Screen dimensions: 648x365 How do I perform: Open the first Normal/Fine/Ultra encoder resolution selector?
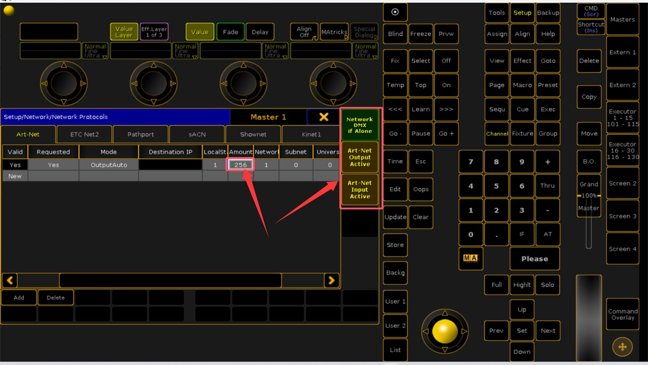coord(95,51)
